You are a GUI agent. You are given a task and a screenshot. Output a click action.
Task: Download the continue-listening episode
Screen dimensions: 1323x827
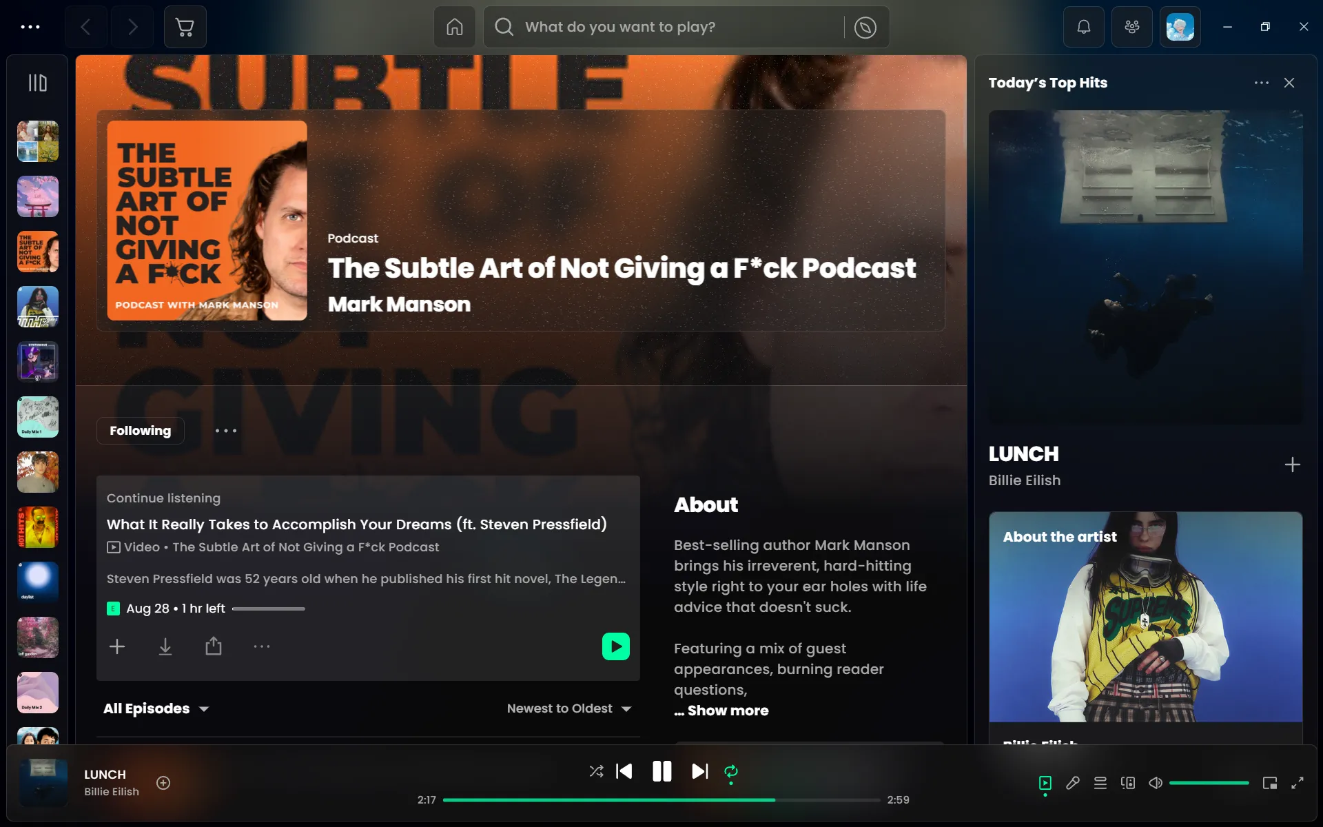click(165, 646)
